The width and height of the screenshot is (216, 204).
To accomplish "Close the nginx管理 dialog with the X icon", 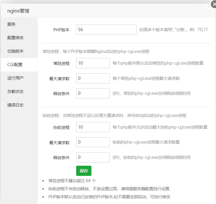I will pyautogui.click(x=214, y=4).
